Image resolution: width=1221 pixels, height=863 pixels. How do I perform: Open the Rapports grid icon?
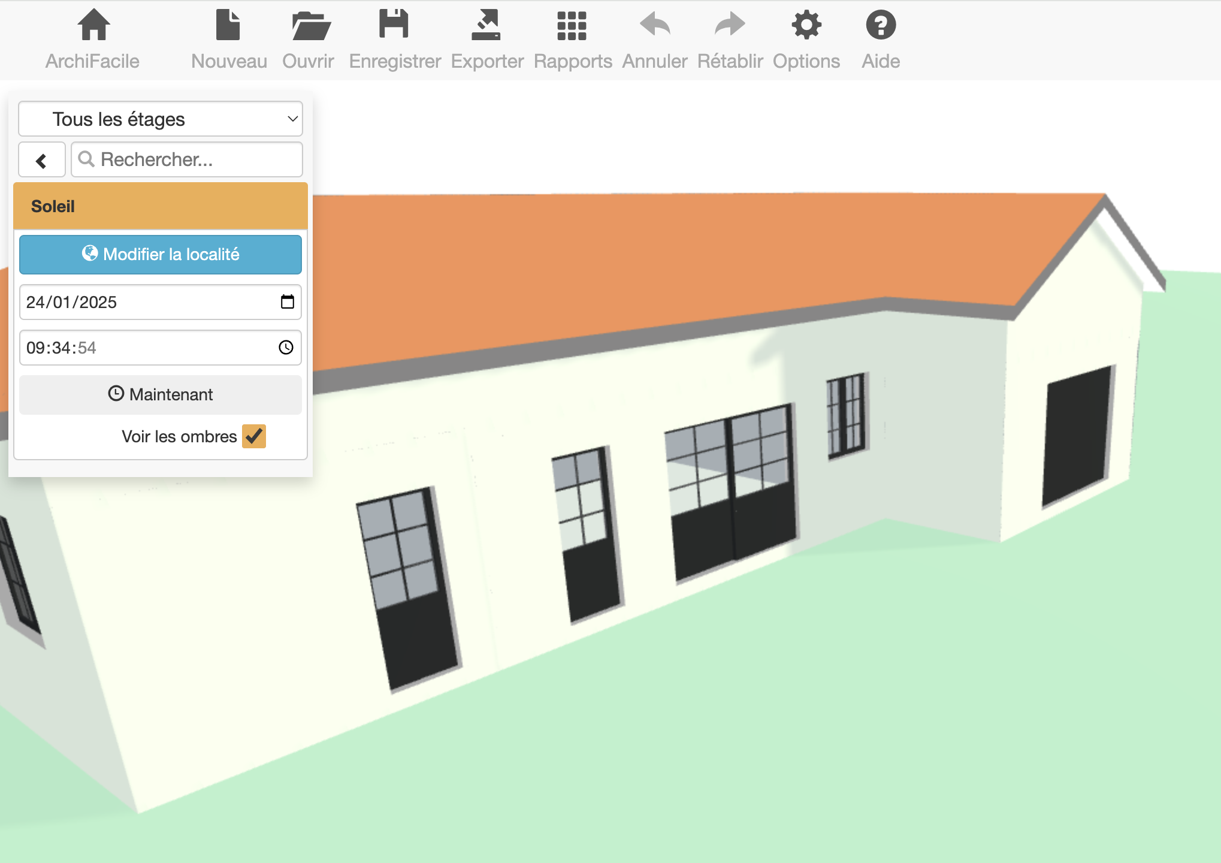point(572,25)
